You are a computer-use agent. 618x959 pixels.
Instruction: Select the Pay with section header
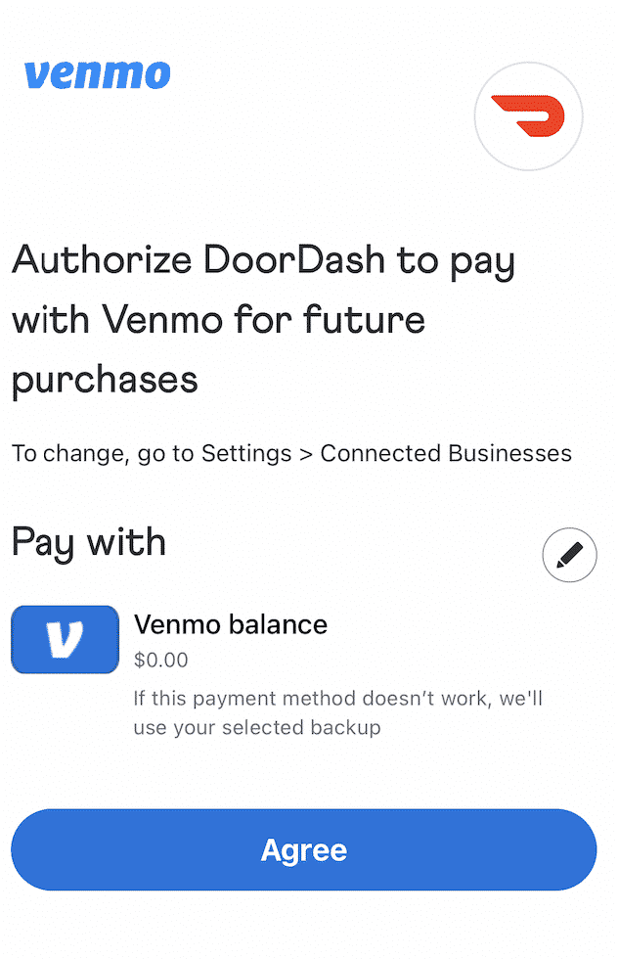pyautogui.click(x=88, y=541)
